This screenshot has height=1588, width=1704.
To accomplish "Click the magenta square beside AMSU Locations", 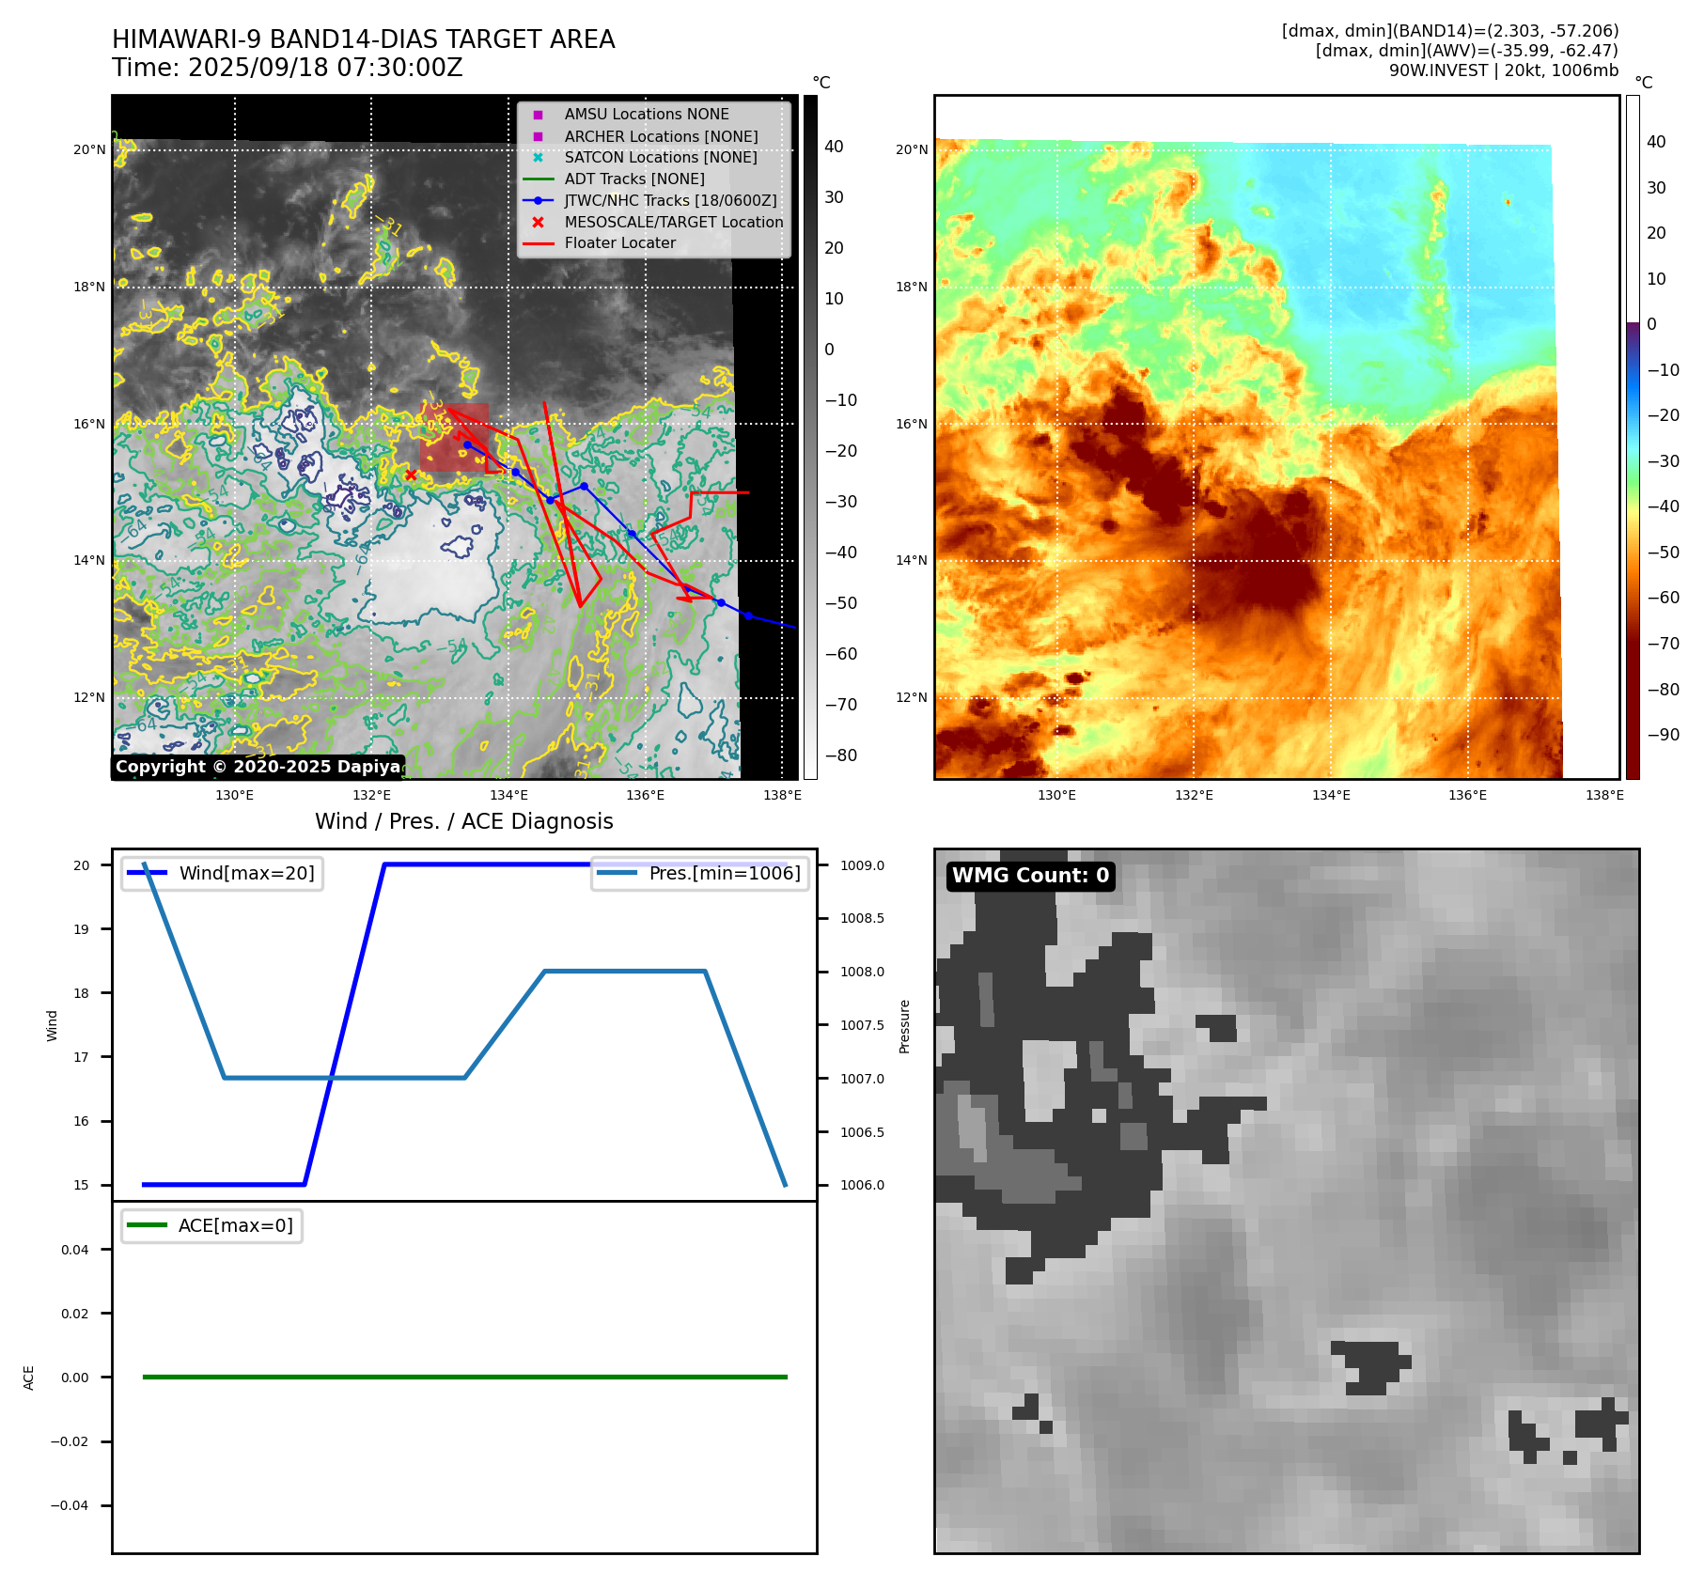I will tap(538, 115).
